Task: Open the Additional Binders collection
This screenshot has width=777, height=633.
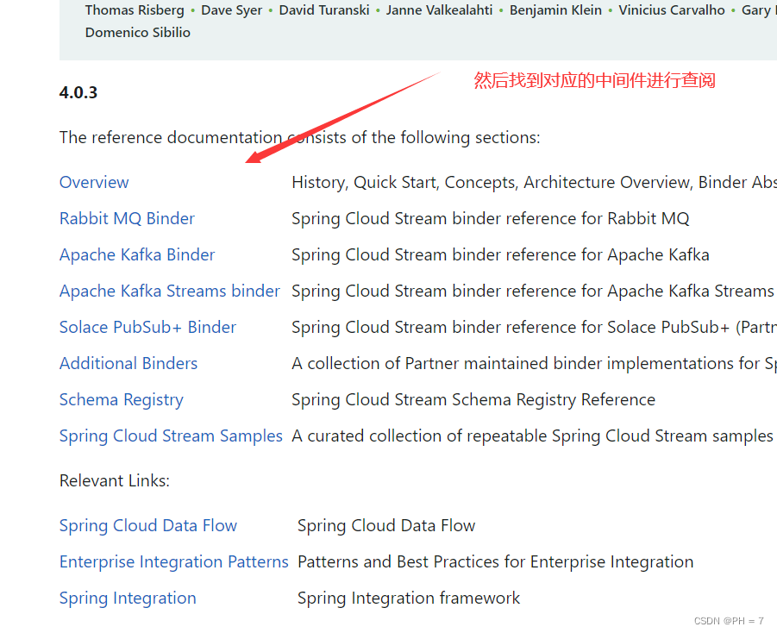Action: (x=128, y=363)
